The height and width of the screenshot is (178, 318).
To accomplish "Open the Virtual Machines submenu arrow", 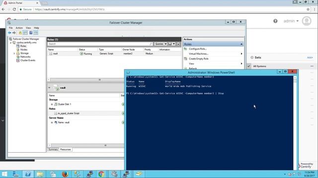I will tap(241, 54).
